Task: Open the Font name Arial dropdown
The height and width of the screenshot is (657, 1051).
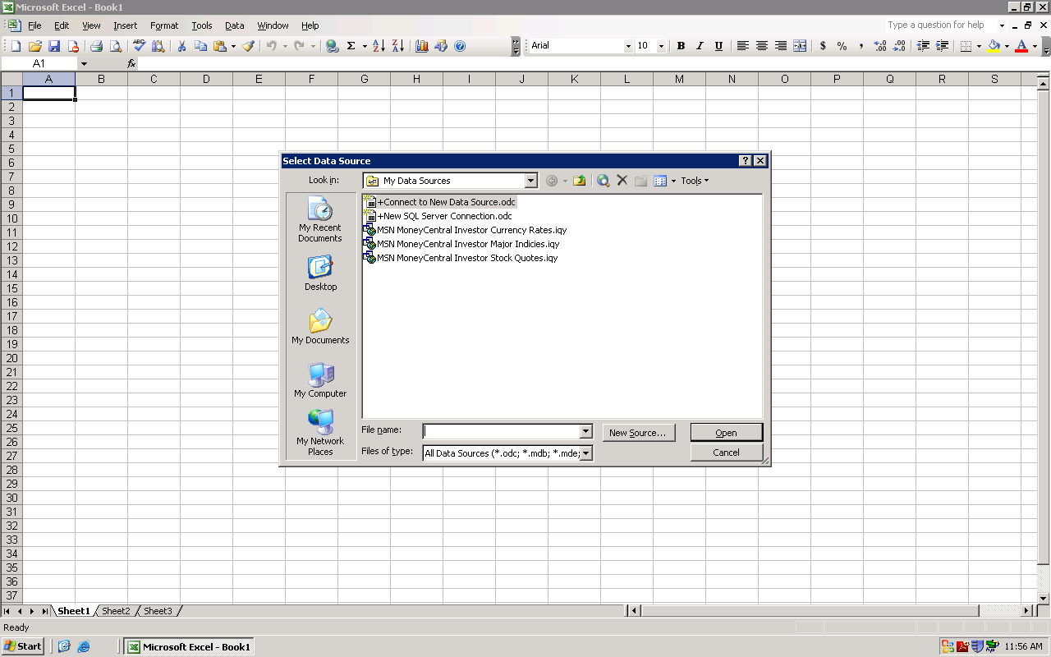Action: (x=628, y=46)
